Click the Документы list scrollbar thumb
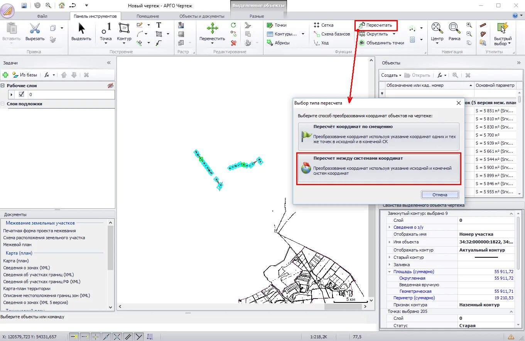This screenshot has width=525, height=341. coord(111,247)
